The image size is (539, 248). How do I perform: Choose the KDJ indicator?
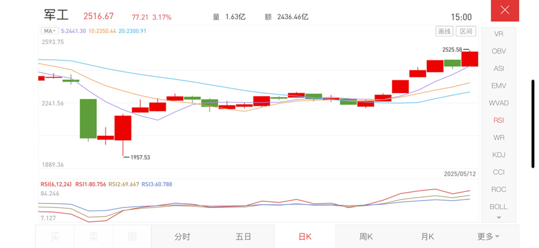(498, 155)
